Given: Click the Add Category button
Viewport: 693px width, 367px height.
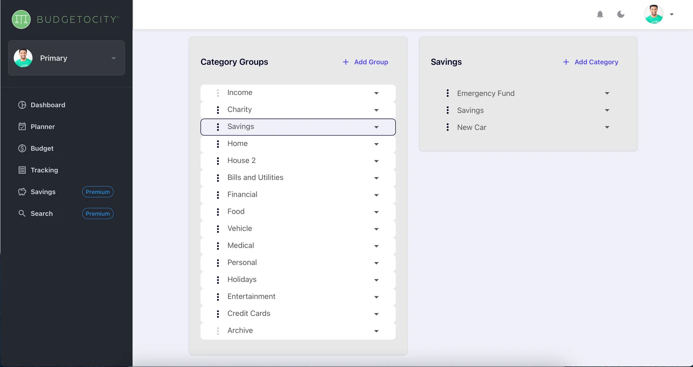Looking at the screenshot, I should pos(590,62).
